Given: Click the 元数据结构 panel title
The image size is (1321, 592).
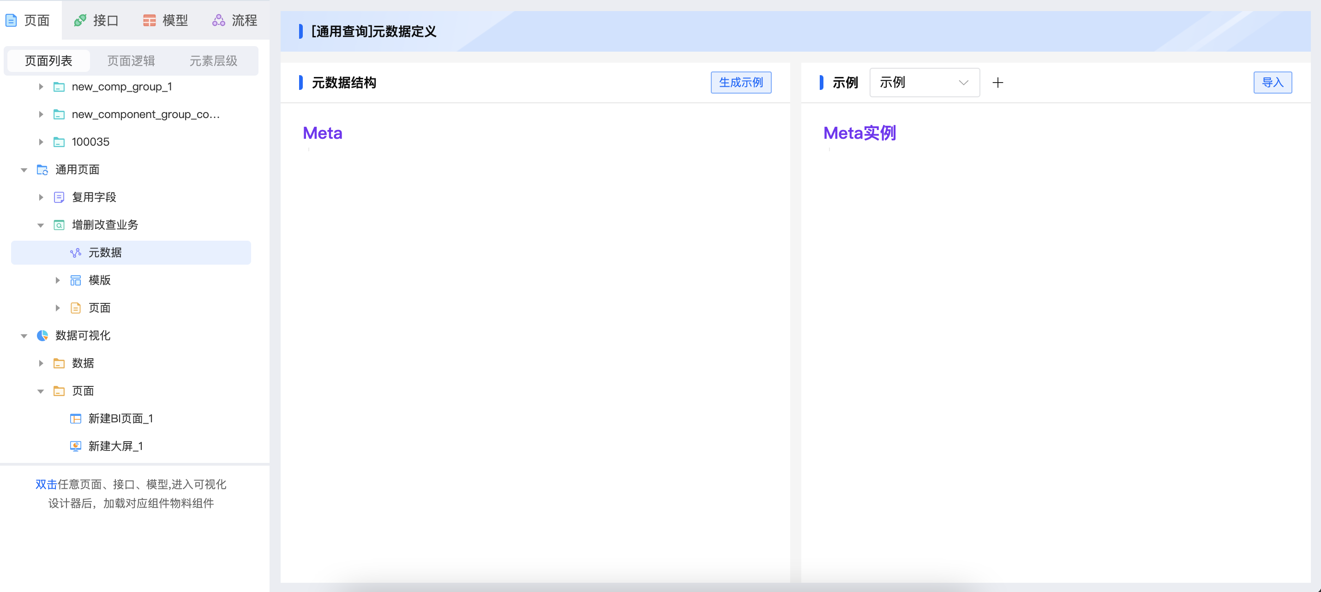Looking at the screenshot, I should coord(344,83).
